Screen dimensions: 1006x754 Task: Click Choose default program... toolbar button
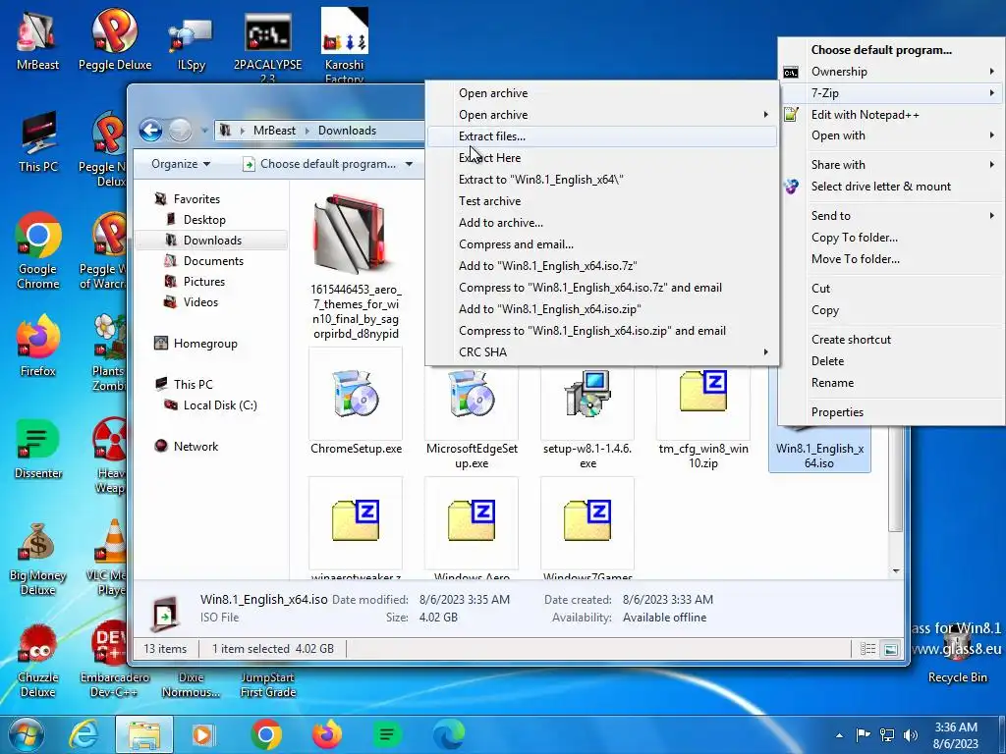pyautogui.click(x=321, y=164)
